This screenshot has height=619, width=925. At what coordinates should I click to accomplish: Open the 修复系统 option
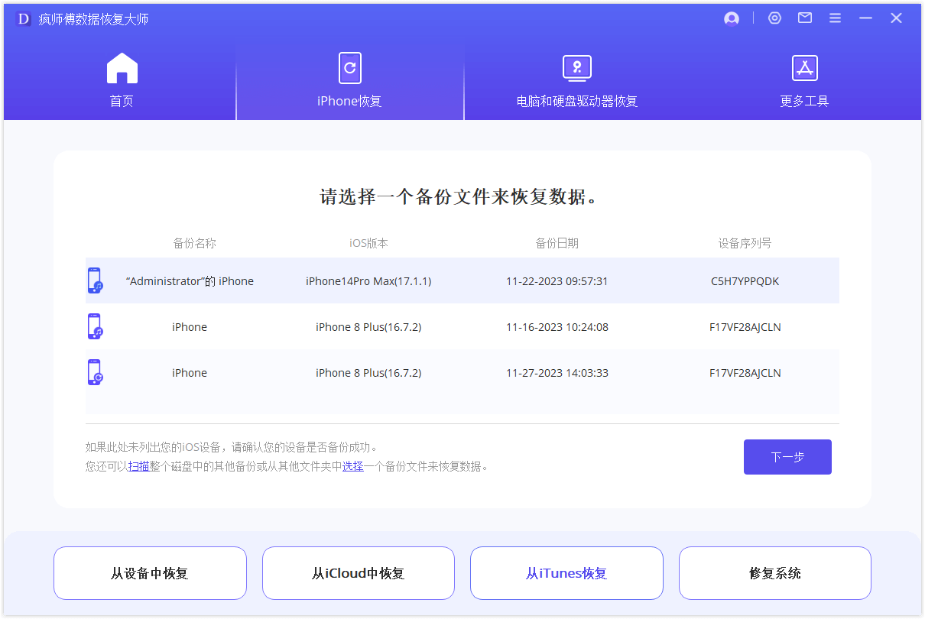(775, 573)
